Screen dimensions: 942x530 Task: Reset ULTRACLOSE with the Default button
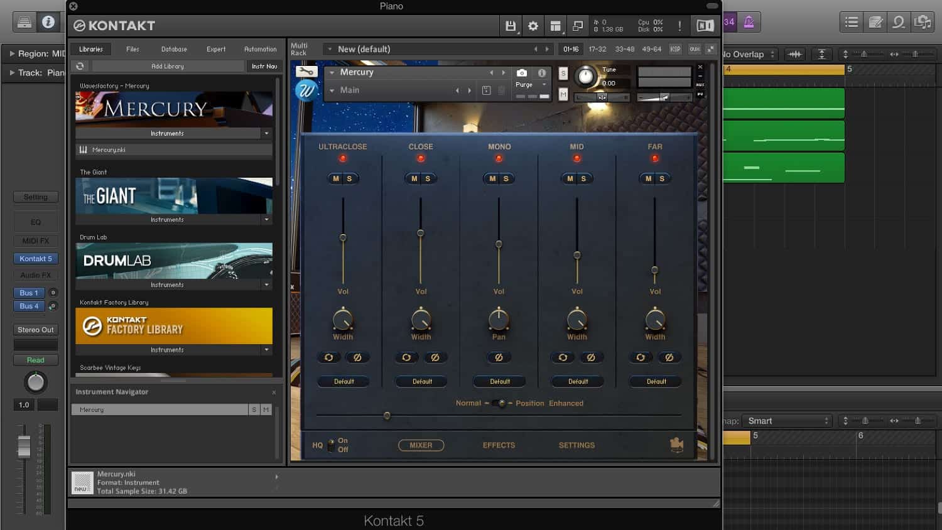pos(344,381)
